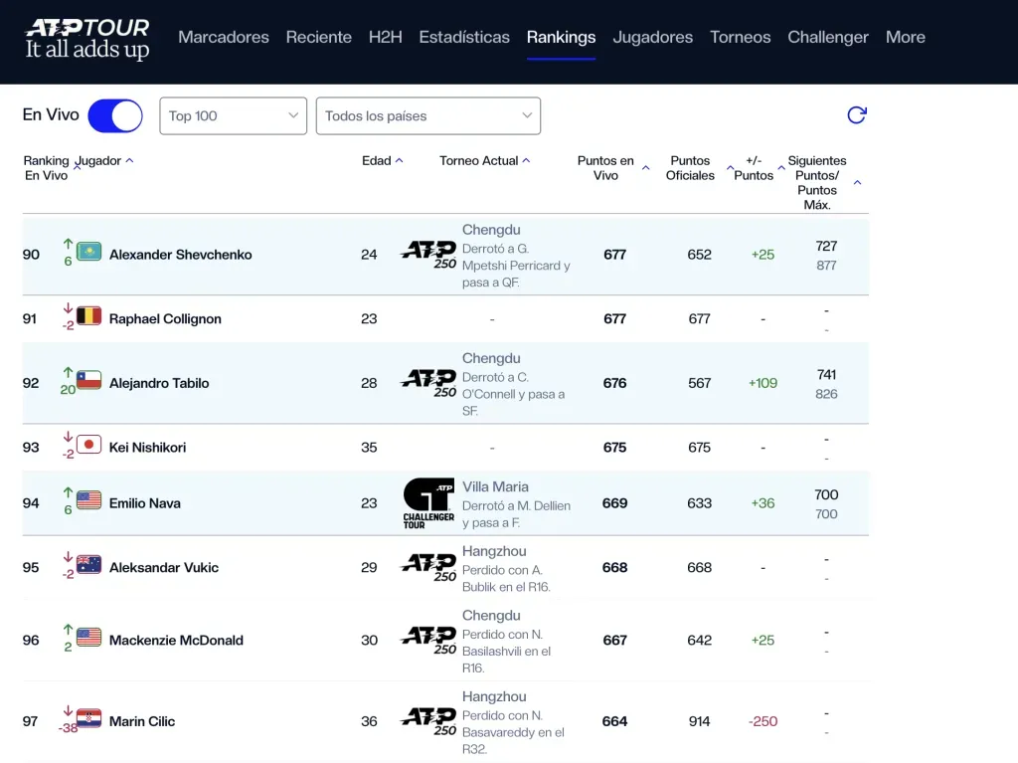
Task: Go to the Estadísticas tab
Action: (x=464, y=37)
